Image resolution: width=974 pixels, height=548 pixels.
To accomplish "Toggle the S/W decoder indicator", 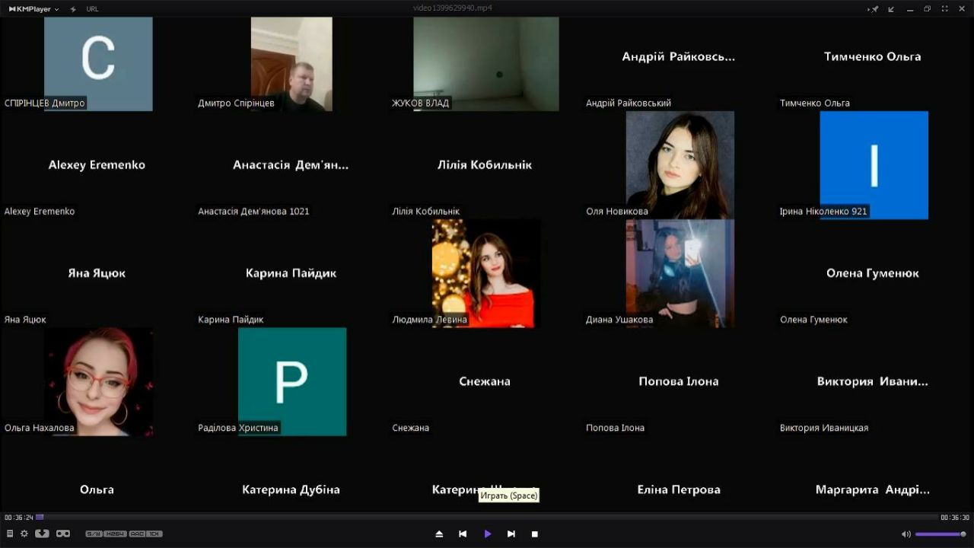I will pos(94,534).
